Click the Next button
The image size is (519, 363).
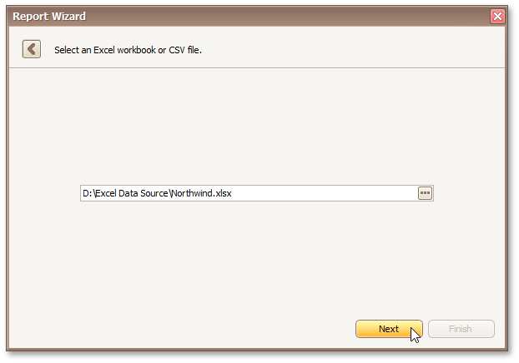click(389, 329)
